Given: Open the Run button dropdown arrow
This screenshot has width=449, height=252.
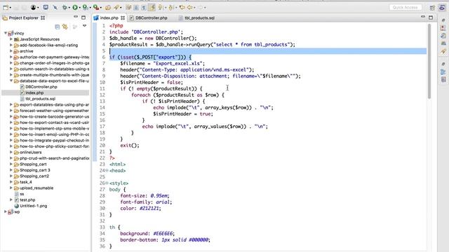Looking at the screenshot, I should pos(79,8).
